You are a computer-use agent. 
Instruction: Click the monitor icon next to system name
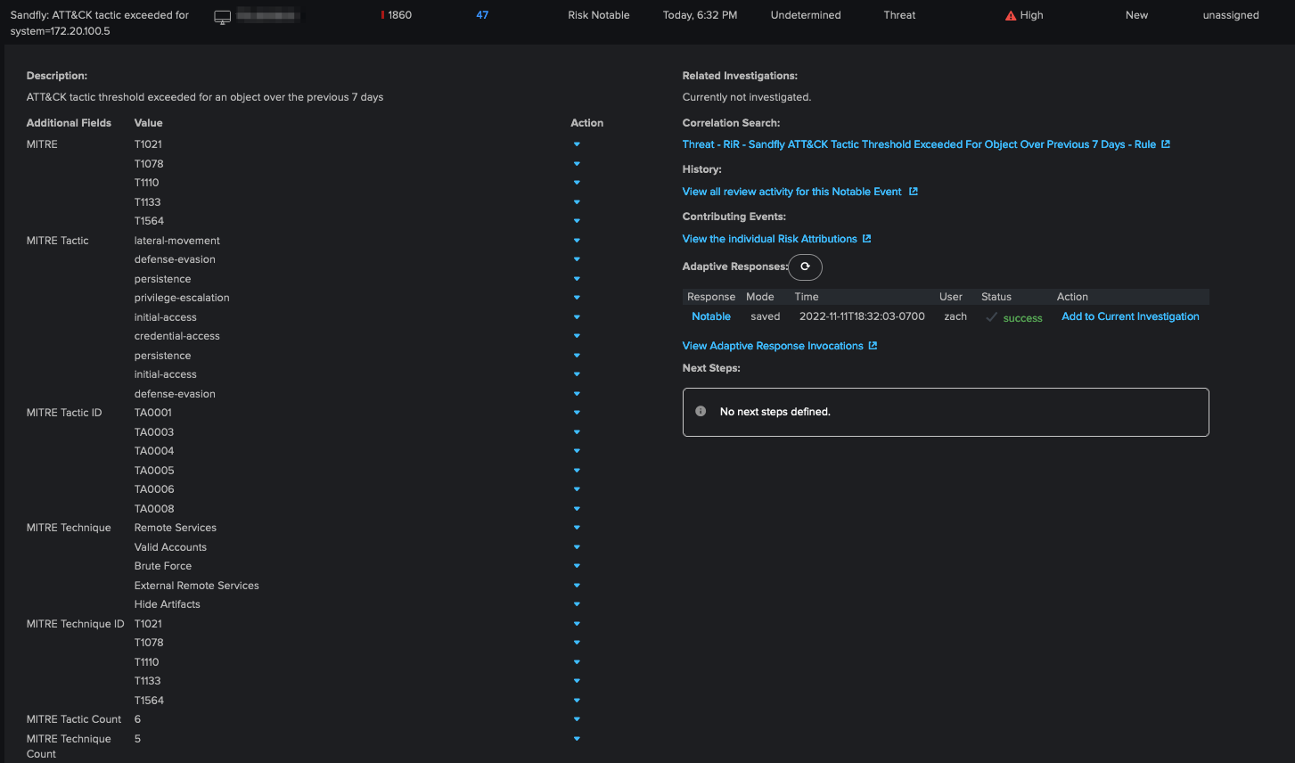223,17
